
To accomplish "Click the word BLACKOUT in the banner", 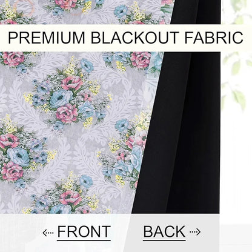I will pos(135,38).
